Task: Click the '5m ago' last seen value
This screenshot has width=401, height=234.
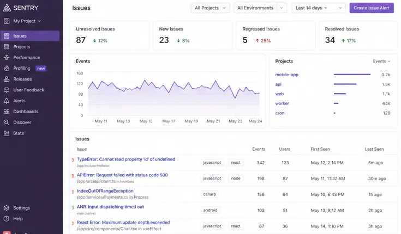Action: coord(375,163)
